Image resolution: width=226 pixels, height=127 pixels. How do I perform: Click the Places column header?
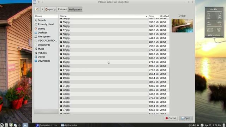click(46, 16)
